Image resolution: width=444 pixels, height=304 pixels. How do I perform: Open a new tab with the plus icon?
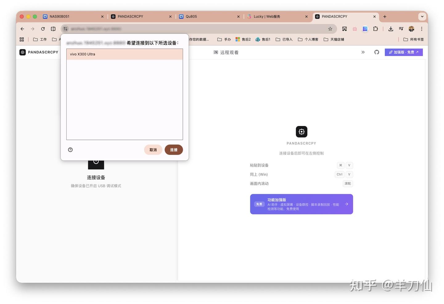click(x=385, y=17)
